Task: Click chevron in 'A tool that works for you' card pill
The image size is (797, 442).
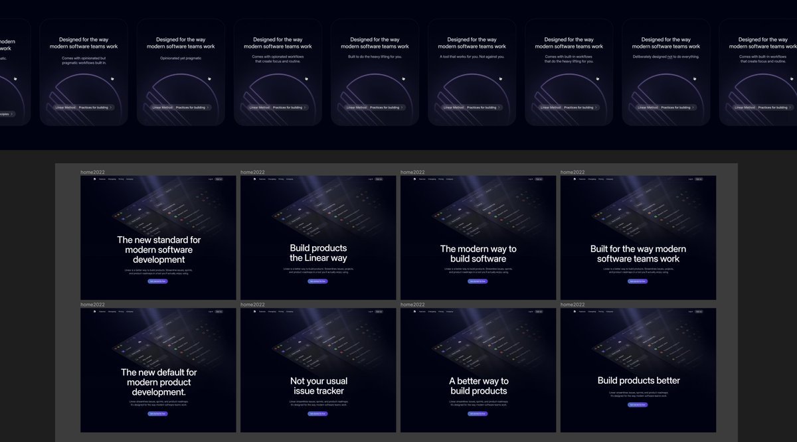Action: click(x=499, y=107)
